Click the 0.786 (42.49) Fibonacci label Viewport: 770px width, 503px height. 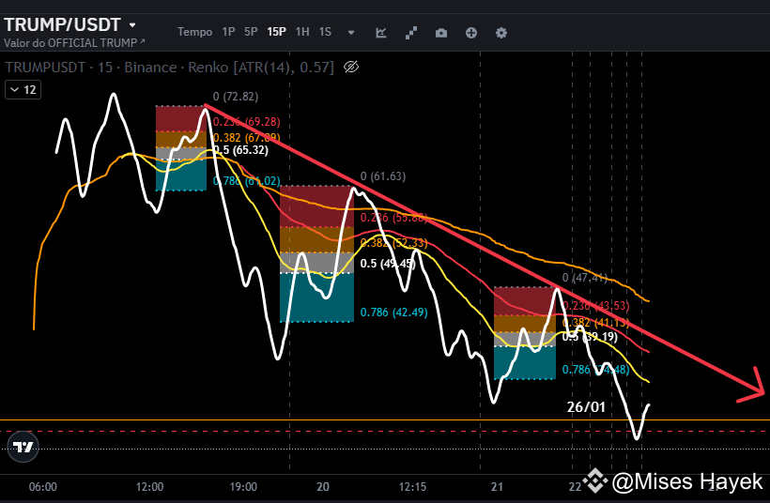point(393,312)
